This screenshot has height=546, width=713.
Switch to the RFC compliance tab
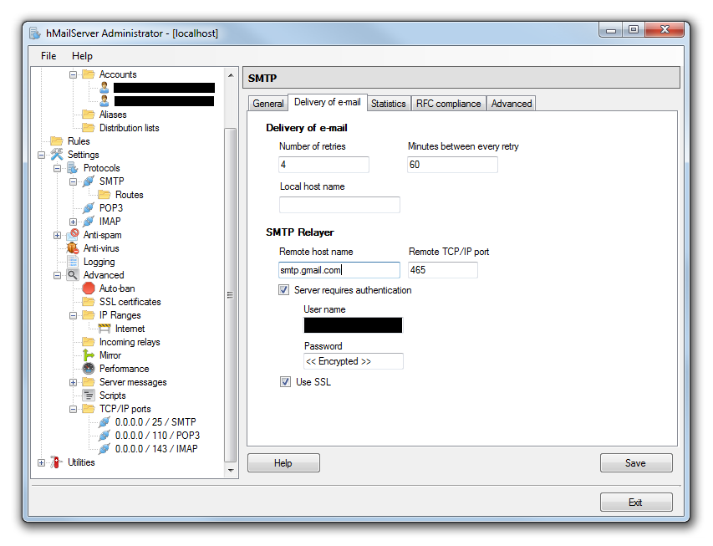448,104
